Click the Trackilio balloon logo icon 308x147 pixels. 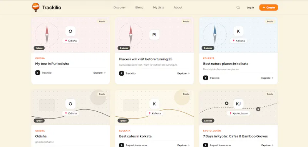tap(35, 7)
